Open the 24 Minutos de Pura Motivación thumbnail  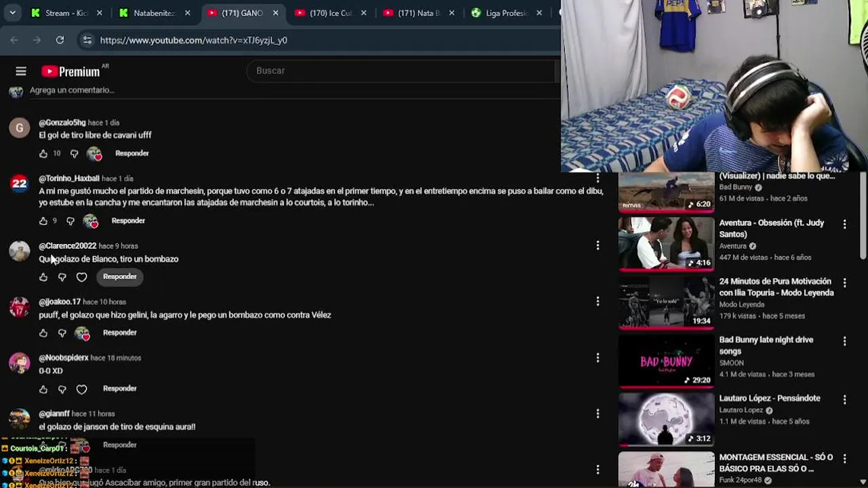click(x=667, y=302)
